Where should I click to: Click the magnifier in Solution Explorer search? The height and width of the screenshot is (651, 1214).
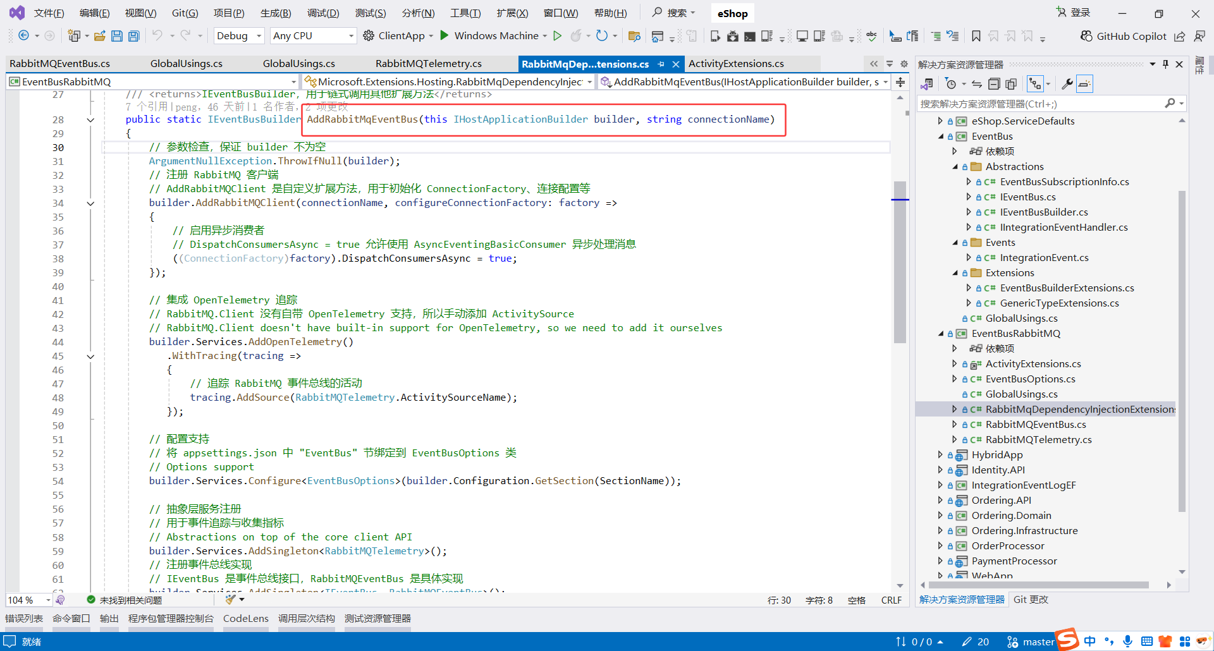(x=1170, y=103)
